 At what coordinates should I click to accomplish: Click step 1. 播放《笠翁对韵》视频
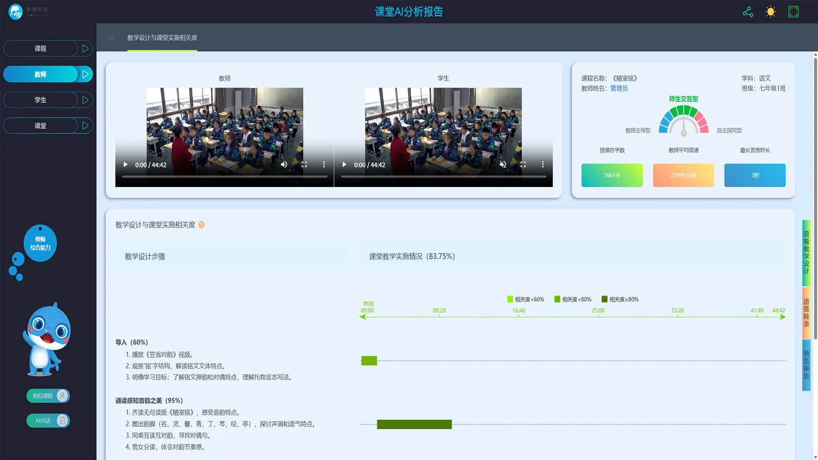pos(160,355)
